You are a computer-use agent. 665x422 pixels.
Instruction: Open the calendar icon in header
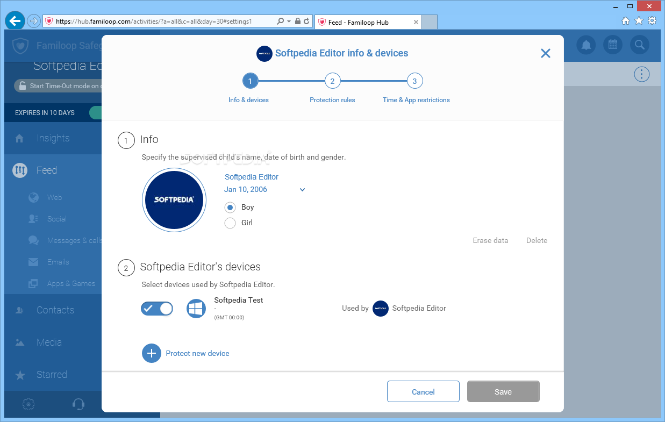(612, 45)
